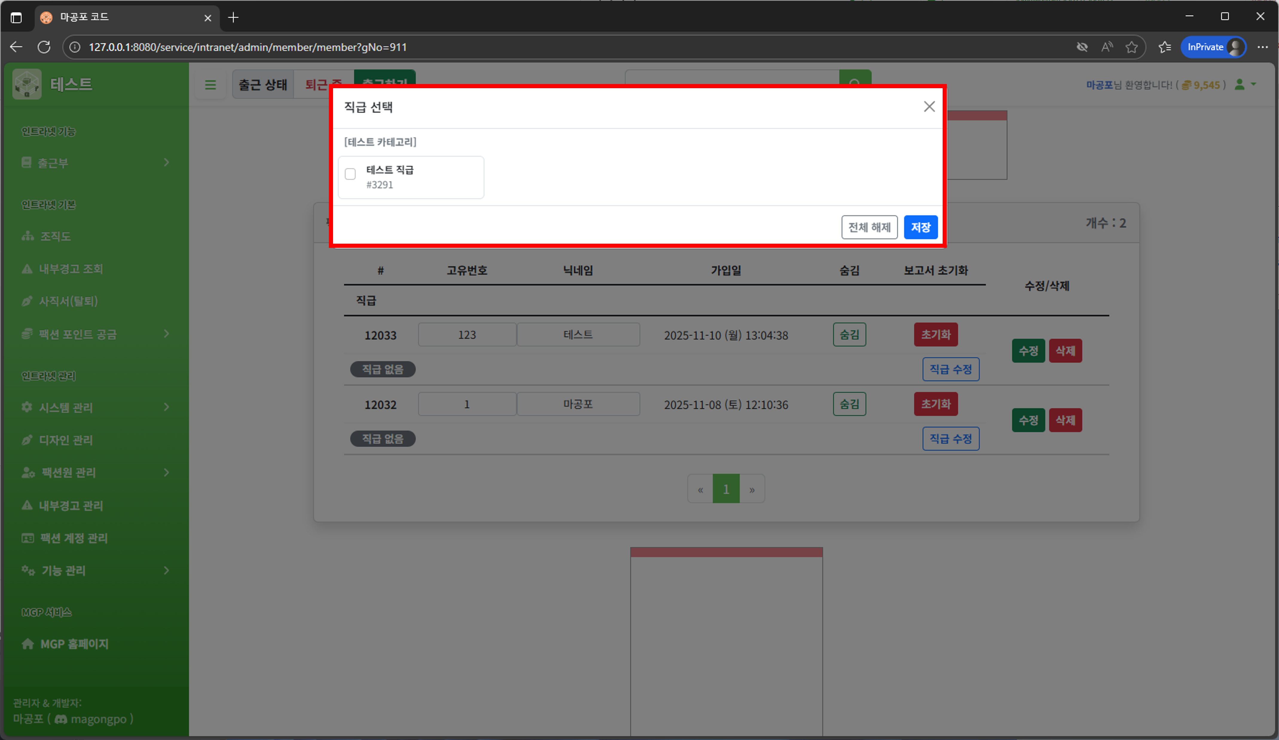Viewport: 1279px width, 740px height.
Task: Toggle the sidebar hamburger menu icon
Action: (x=210, y=85)
